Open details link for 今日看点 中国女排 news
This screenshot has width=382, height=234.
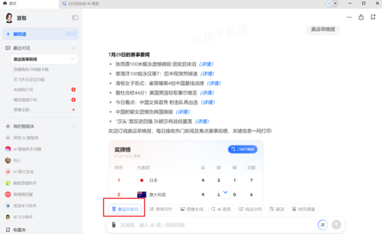(208, 102)
